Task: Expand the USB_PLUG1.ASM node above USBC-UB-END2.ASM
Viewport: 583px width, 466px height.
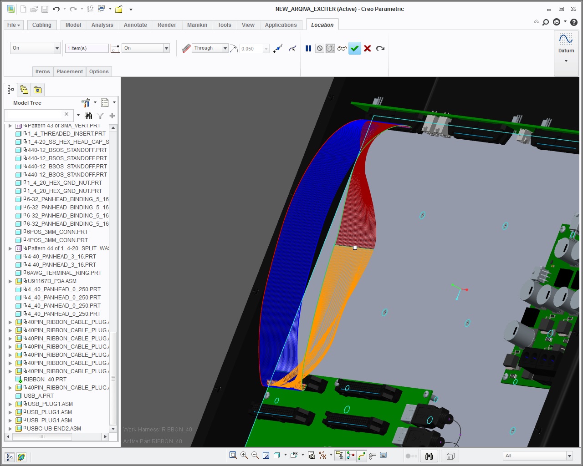Action: 10,420
